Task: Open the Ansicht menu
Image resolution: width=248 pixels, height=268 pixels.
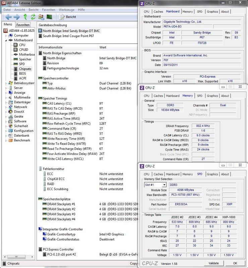Action: [x=20, y=10]
